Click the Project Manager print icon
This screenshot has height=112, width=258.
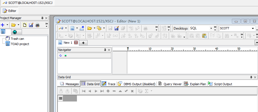[x=37, y=25]
